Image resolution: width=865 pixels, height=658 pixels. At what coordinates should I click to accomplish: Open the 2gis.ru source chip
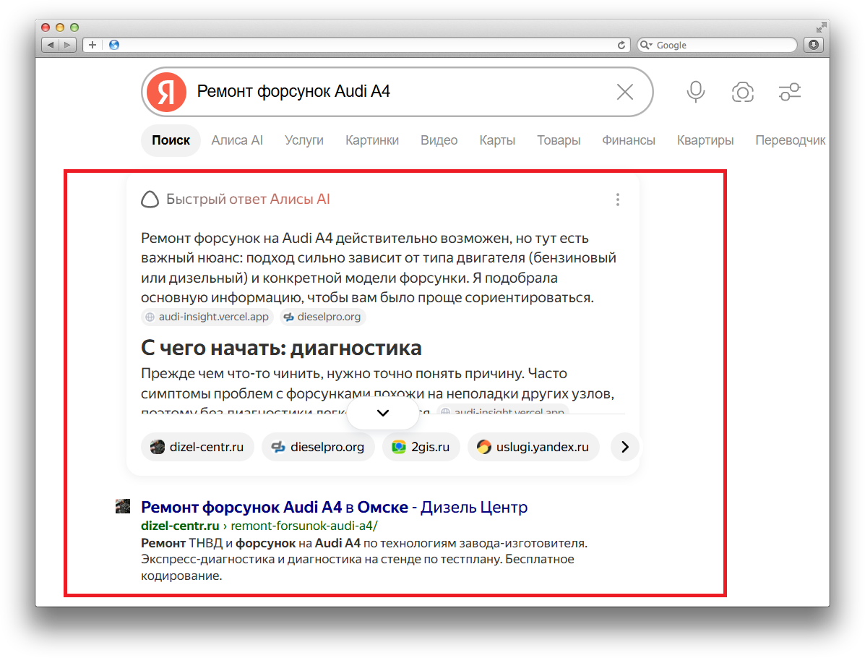click(x=421, y=447)
